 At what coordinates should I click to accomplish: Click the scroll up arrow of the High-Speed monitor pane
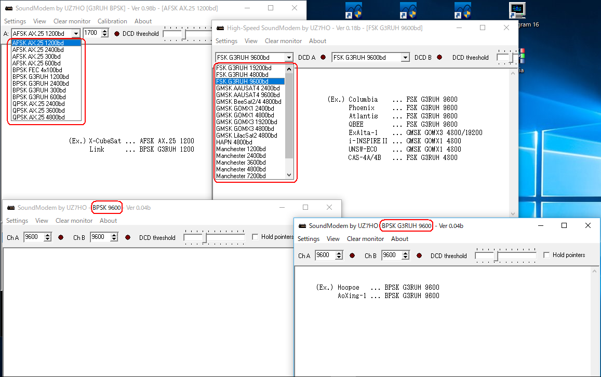click(513, 74)
